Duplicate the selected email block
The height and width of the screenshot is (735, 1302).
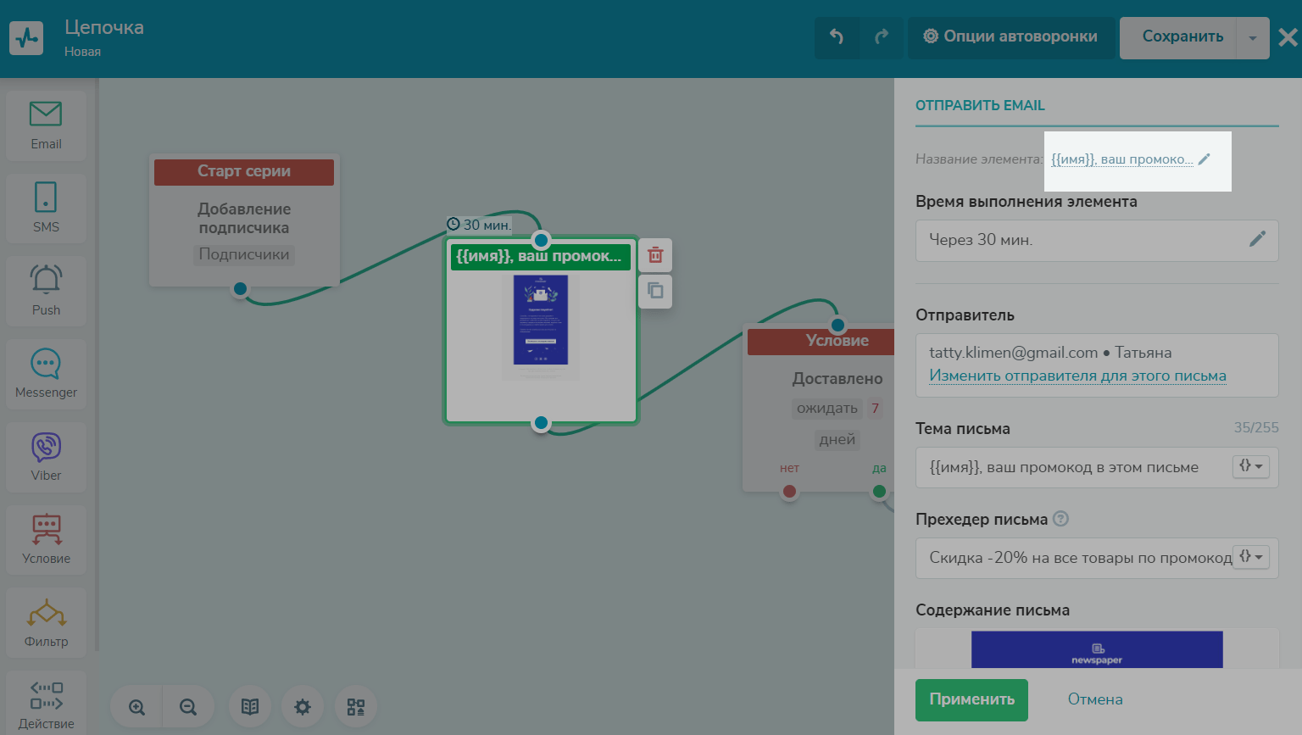(x=655, y=291)
